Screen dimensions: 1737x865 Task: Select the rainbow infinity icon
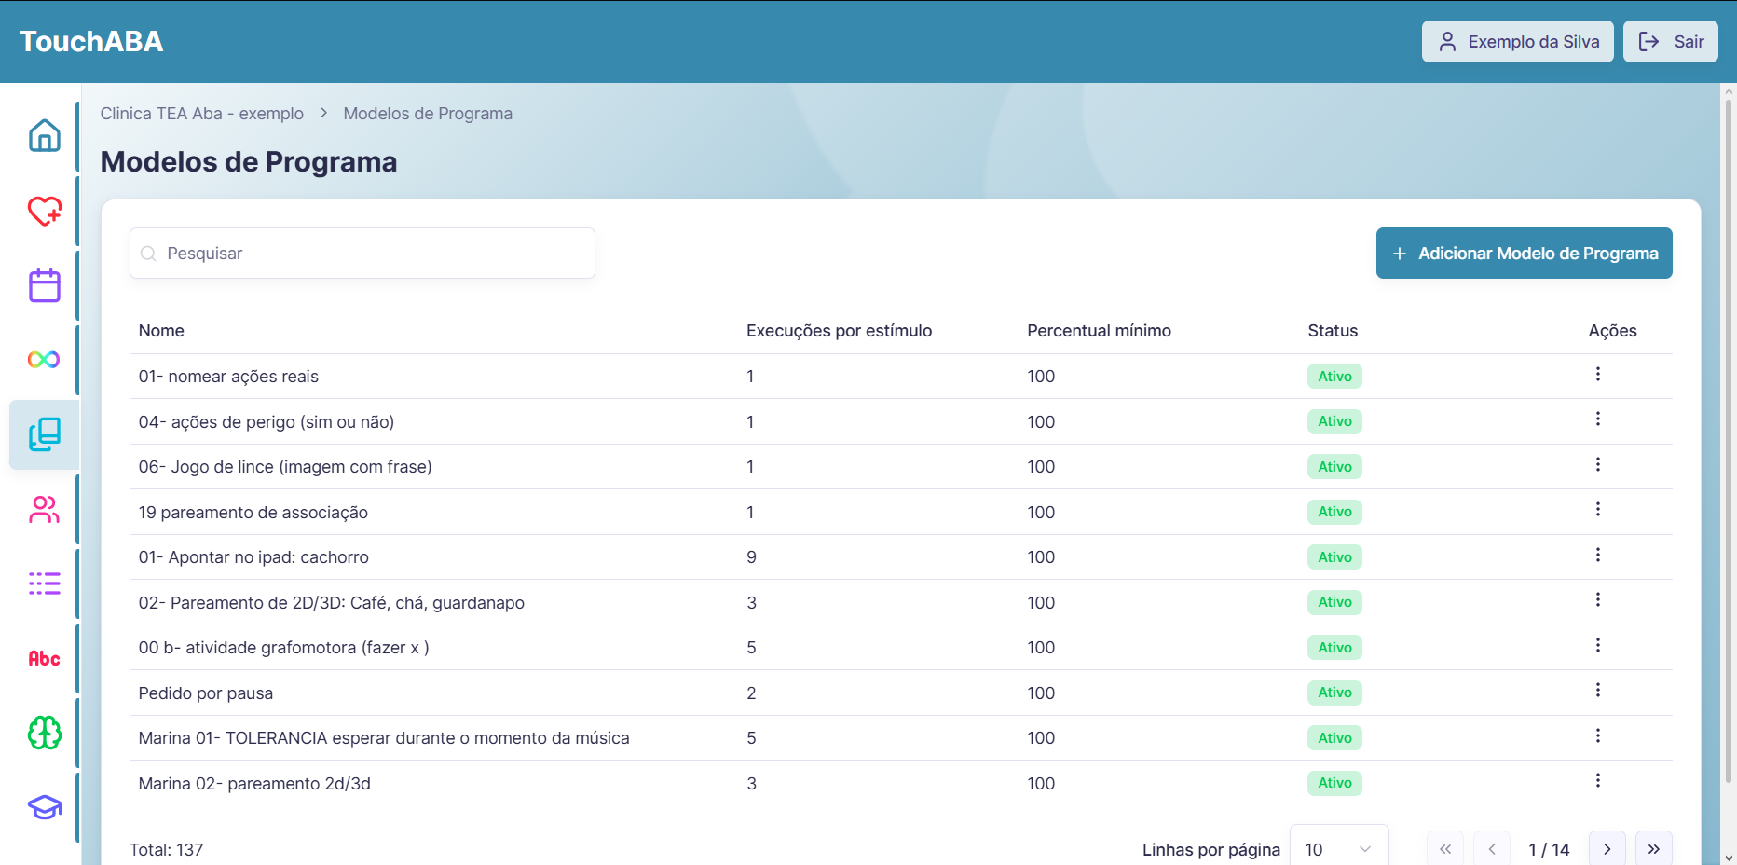click(44, 360)
